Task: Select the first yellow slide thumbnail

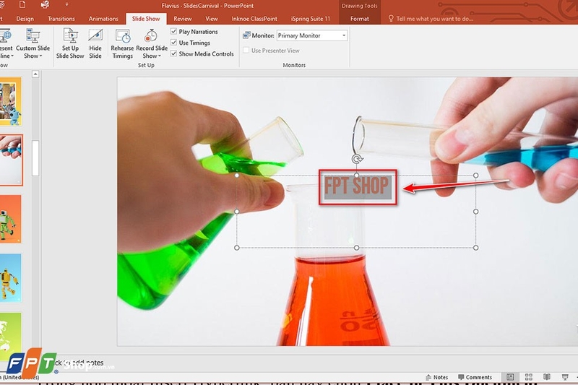Action: point(10,102)
